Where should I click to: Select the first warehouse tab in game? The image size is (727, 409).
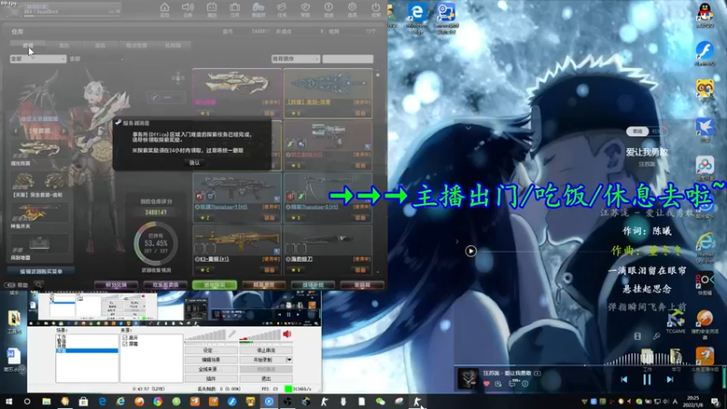point(28,45)
